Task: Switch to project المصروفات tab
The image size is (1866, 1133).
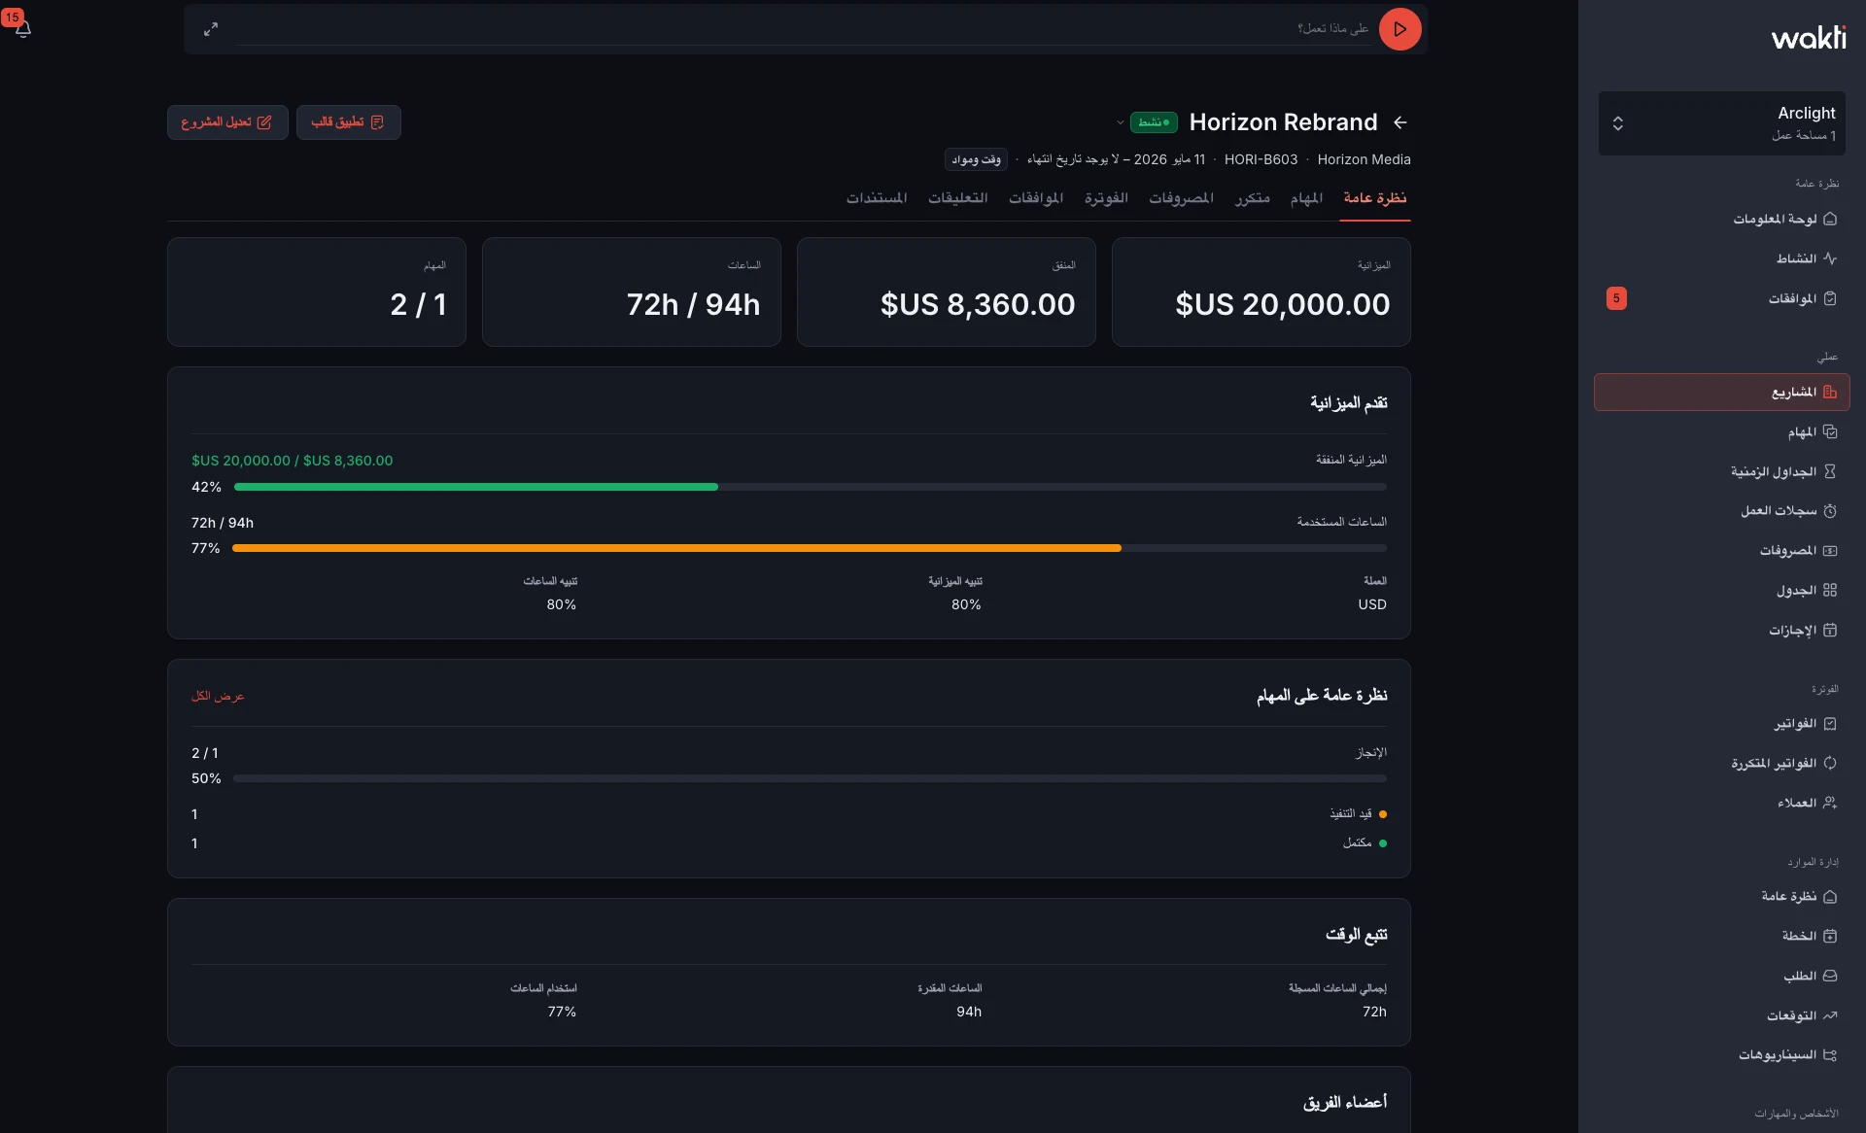Action: click(1181, 198)
